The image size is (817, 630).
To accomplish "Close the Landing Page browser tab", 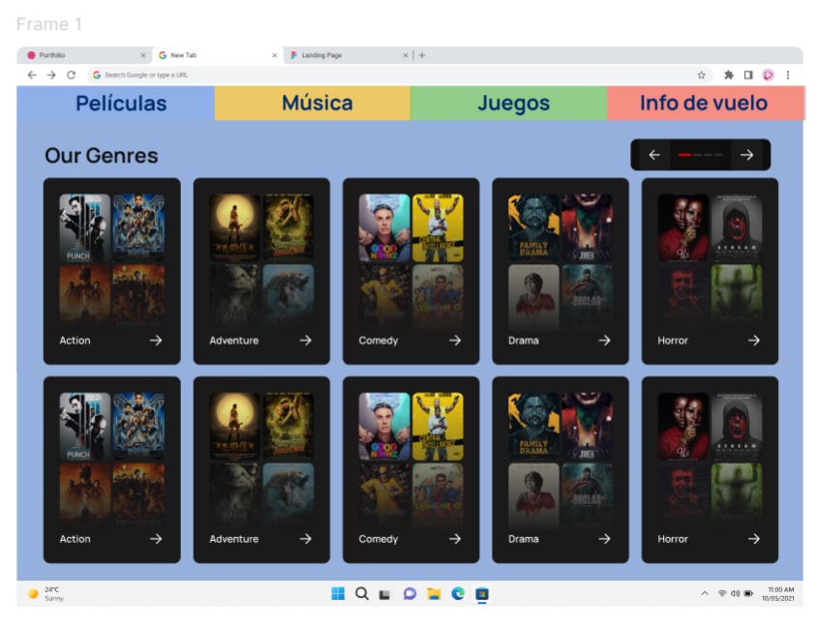I will [405, 55].
